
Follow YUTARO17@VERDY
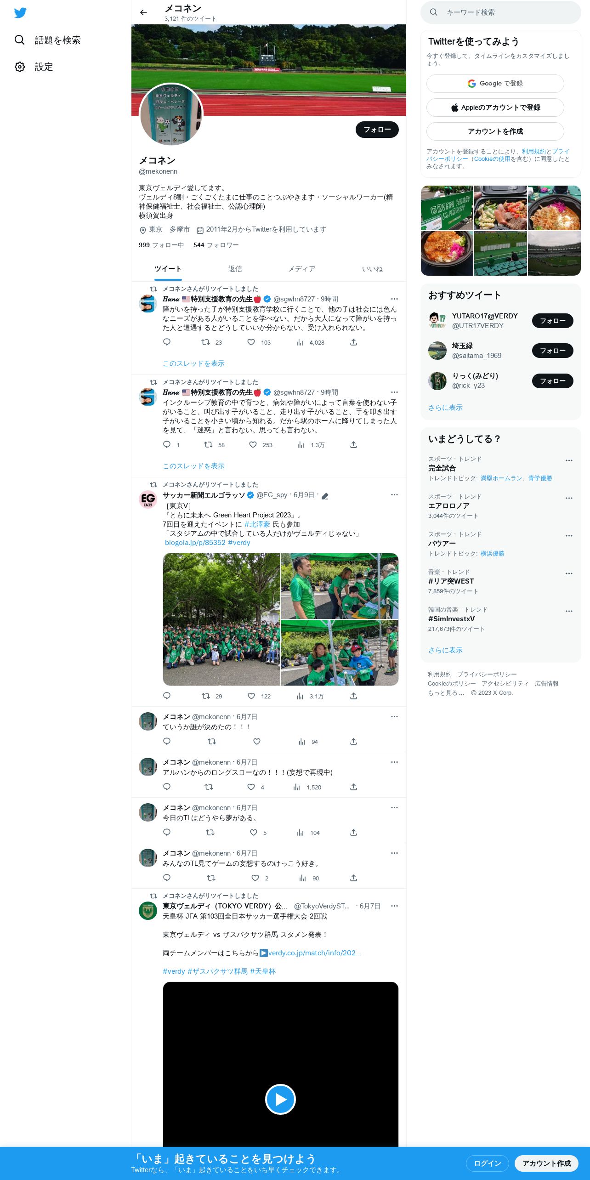coord(552,321)
